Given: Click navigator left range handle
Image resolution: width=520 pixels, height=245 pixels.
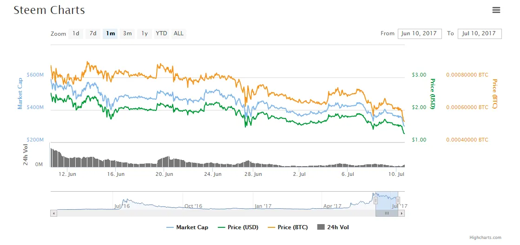Looking at the screenshot, I should (x=375, y=200).
